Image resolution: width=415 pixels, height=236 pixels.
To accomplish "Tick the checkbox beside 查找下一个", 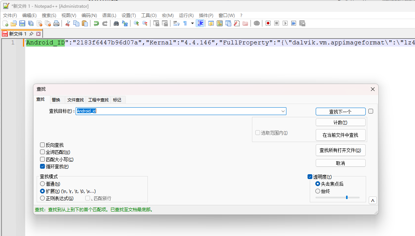I will [371, 111].
